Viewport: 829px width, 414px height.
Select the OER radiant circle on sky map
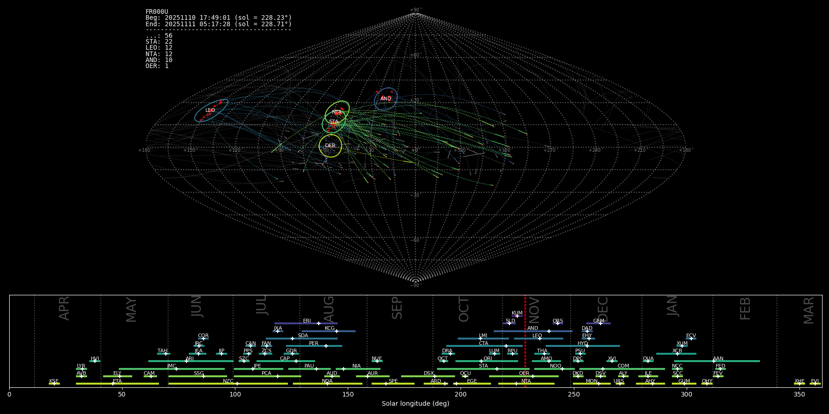[330, 145]
